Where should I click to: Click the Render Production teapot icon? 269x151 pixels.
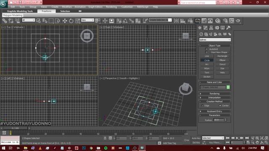pyautogui.click(x=238, y=21)
